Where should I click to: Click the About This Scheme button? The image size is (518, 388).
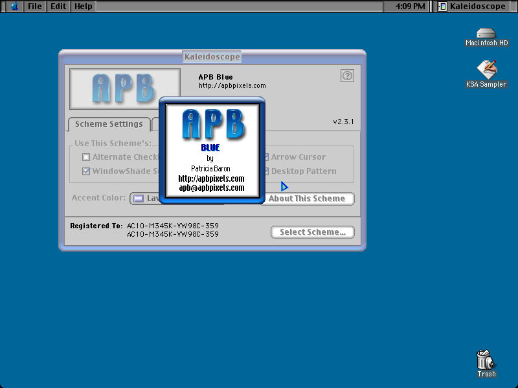(308, 199)
